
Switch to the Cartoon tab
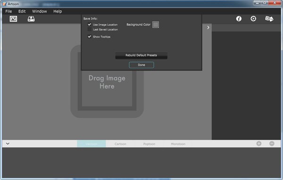click(120, 144)
